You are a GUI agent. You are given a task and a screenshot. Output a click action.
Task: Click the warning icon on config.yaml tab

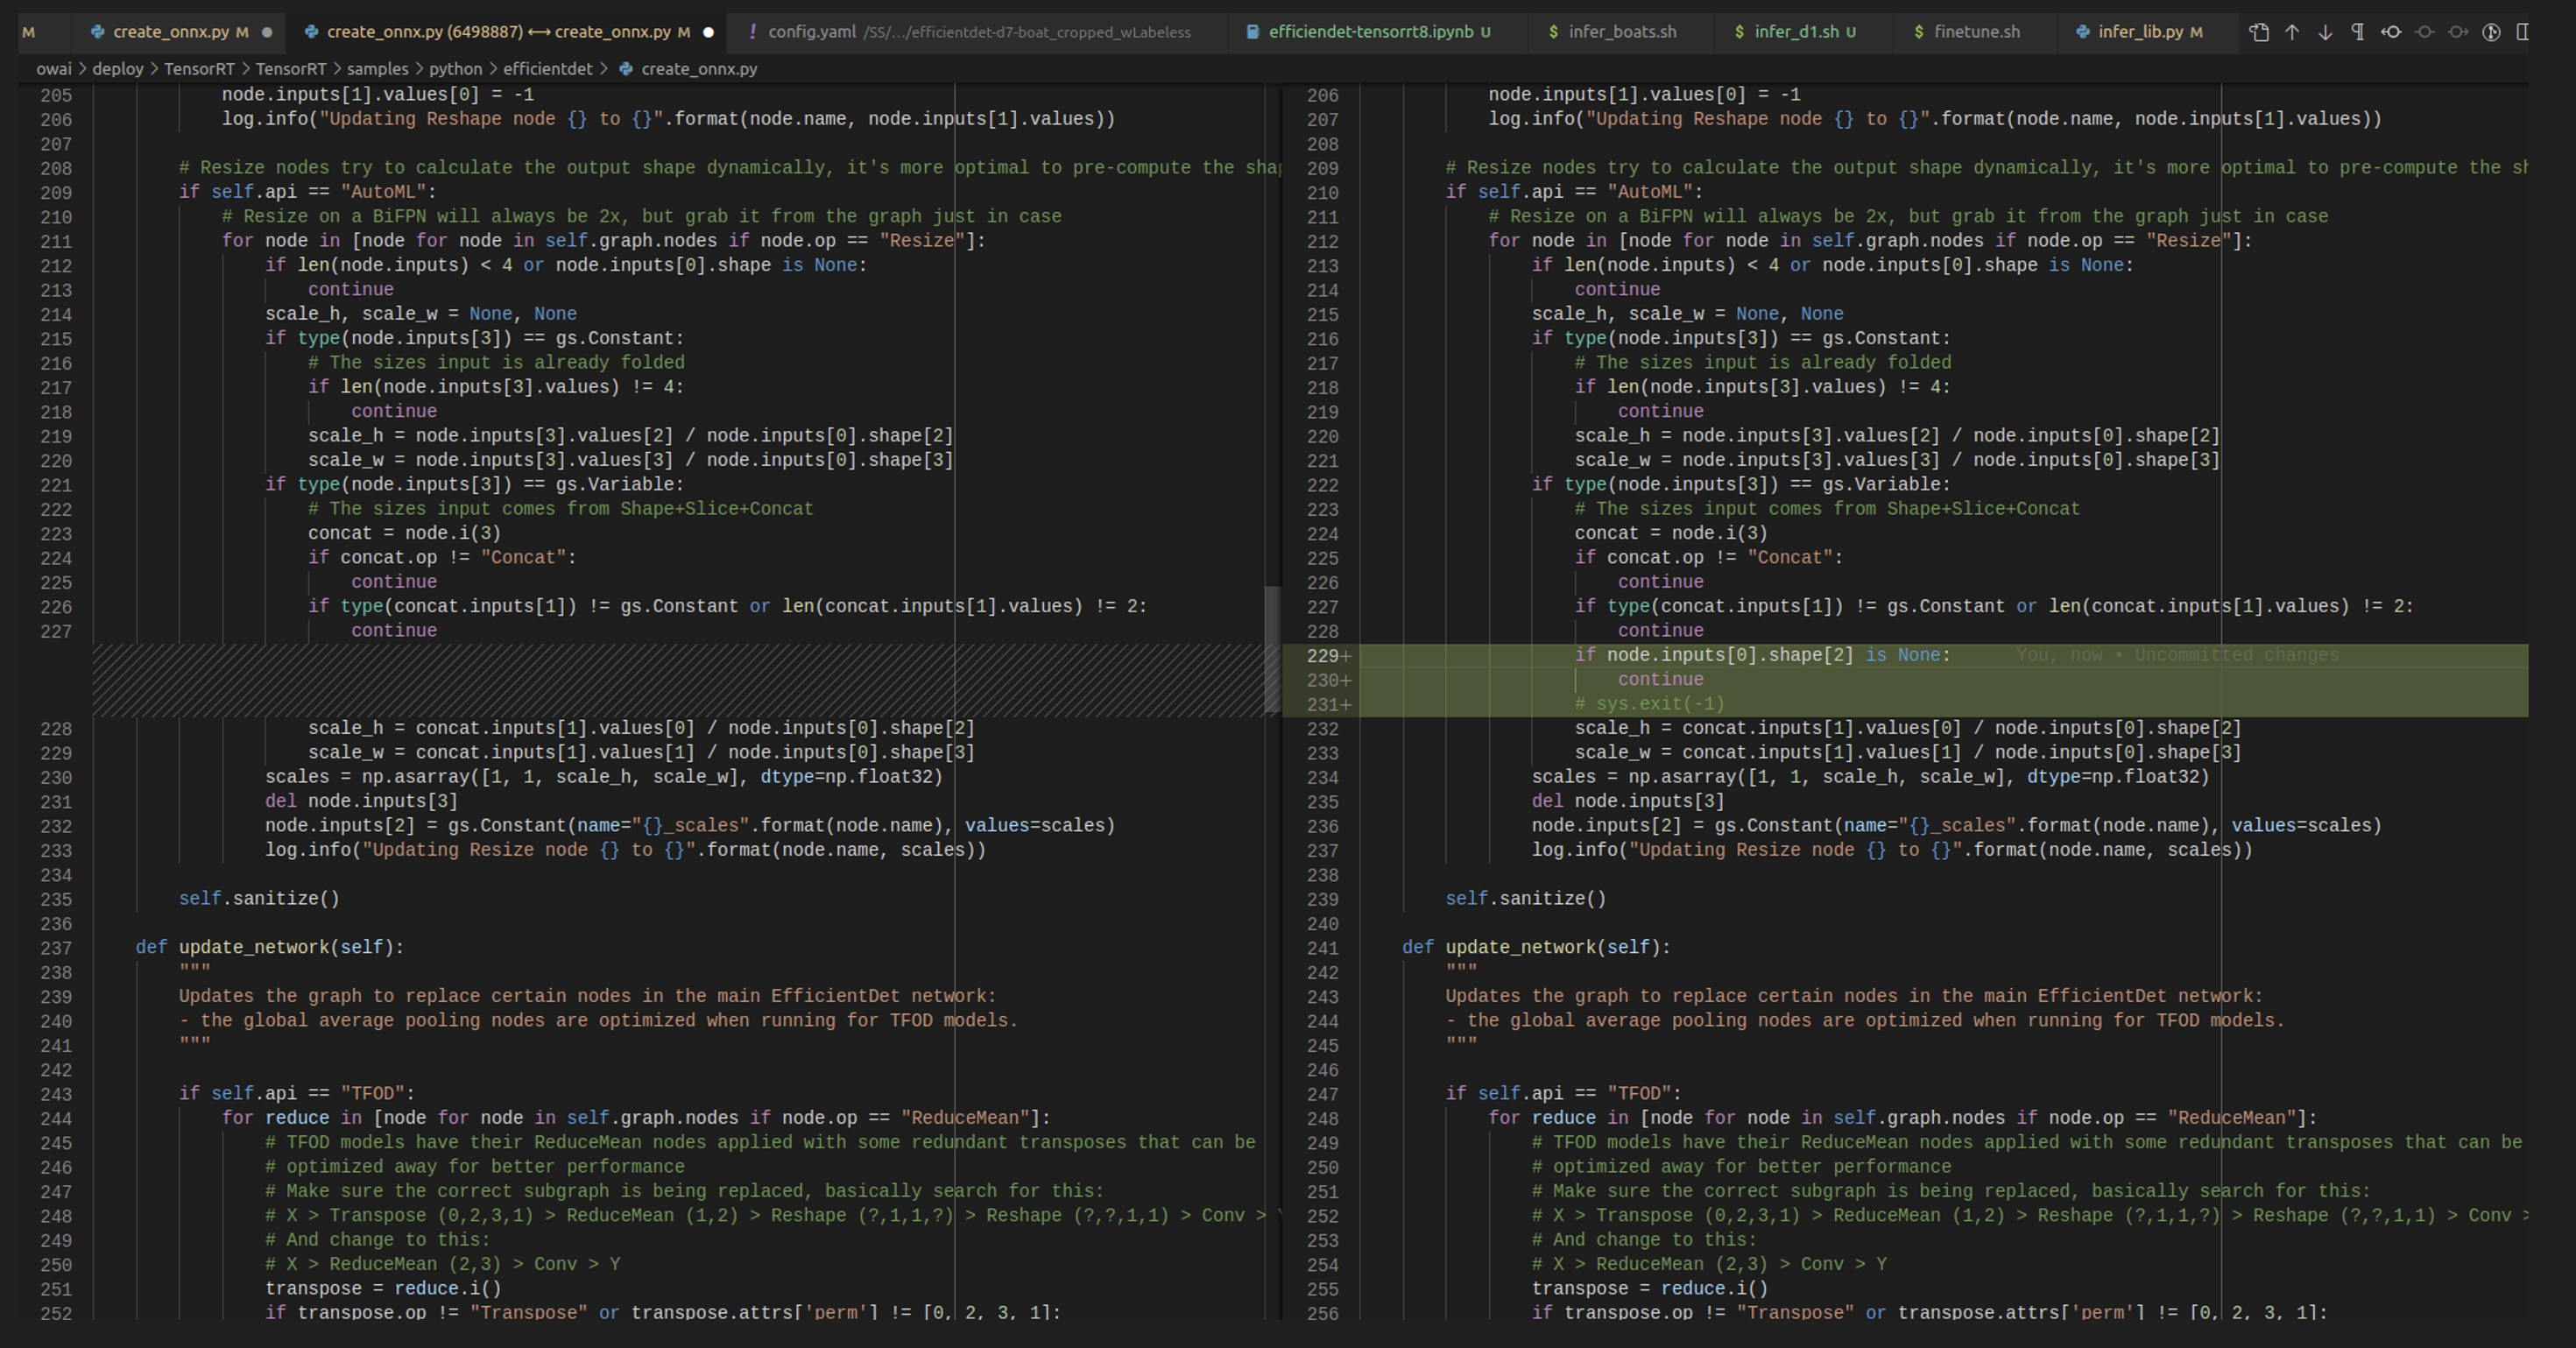(754, 32)
